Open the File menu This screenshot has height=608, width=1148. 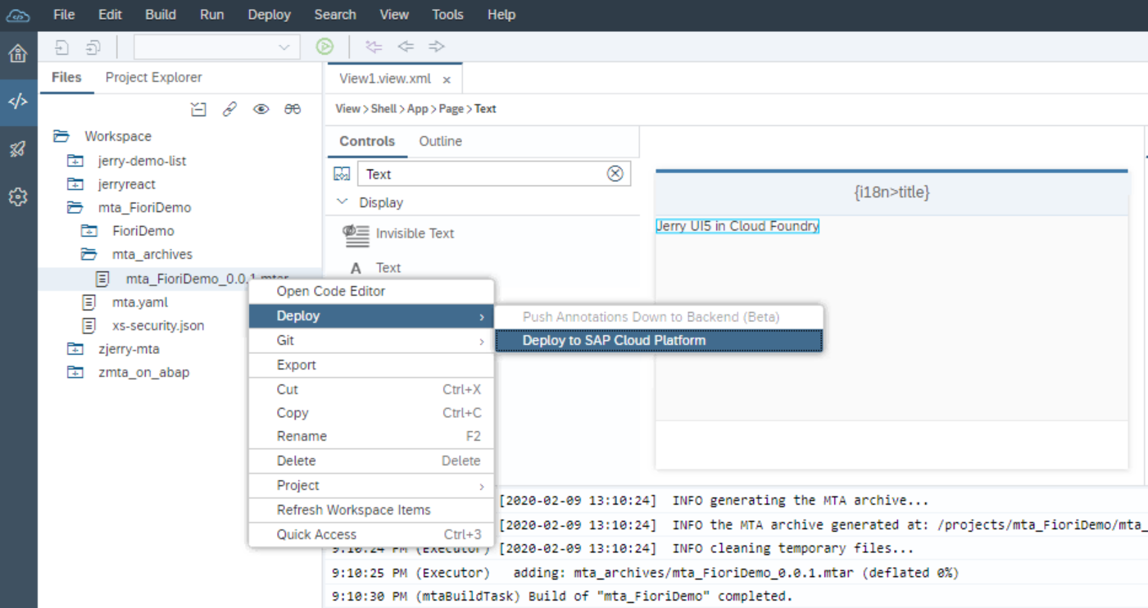pos(64,15)
